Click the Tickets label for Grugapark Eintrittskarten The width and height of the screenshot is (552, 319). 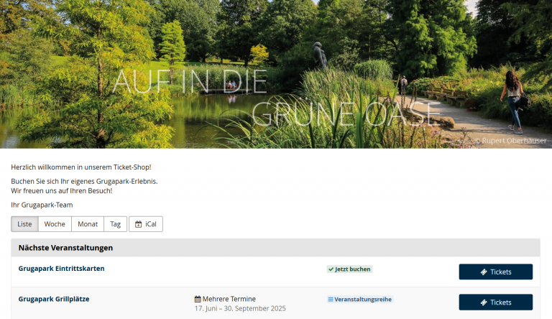[500, 272]
